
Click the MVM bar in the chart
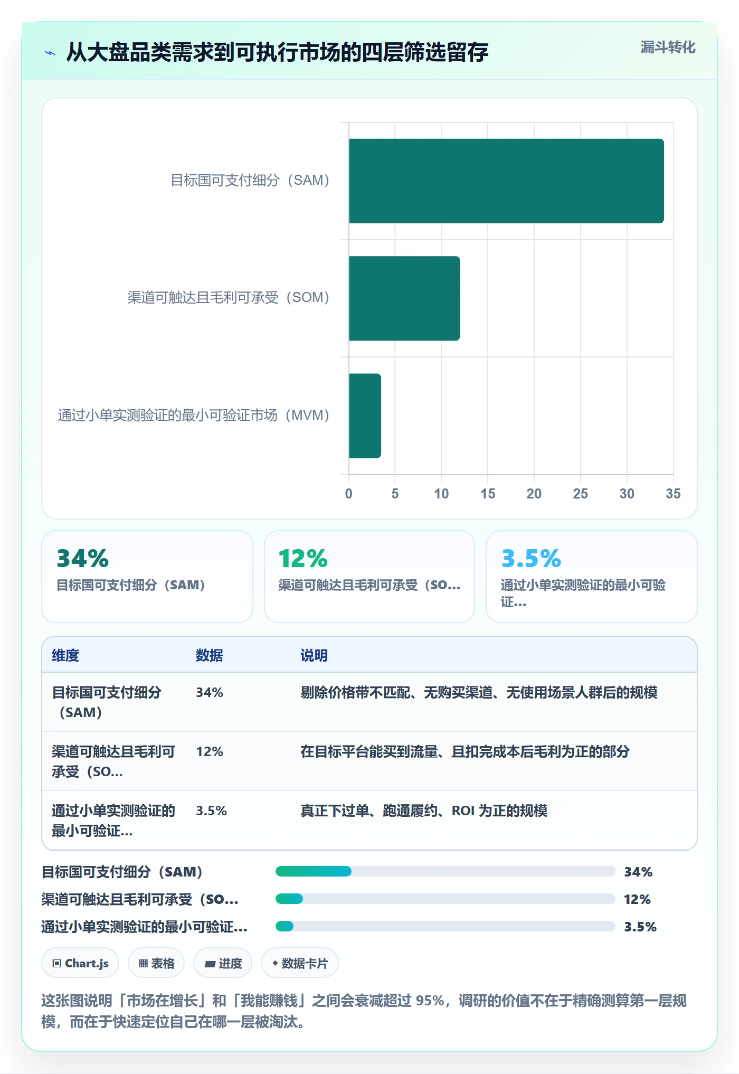365,416
